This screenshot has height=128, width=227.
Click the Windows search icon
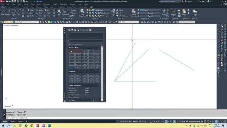(x=9, y=126)
